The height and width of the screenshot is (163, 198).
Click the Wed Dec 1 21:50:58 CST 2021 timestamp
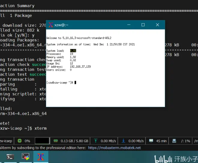tap(114, 44)
